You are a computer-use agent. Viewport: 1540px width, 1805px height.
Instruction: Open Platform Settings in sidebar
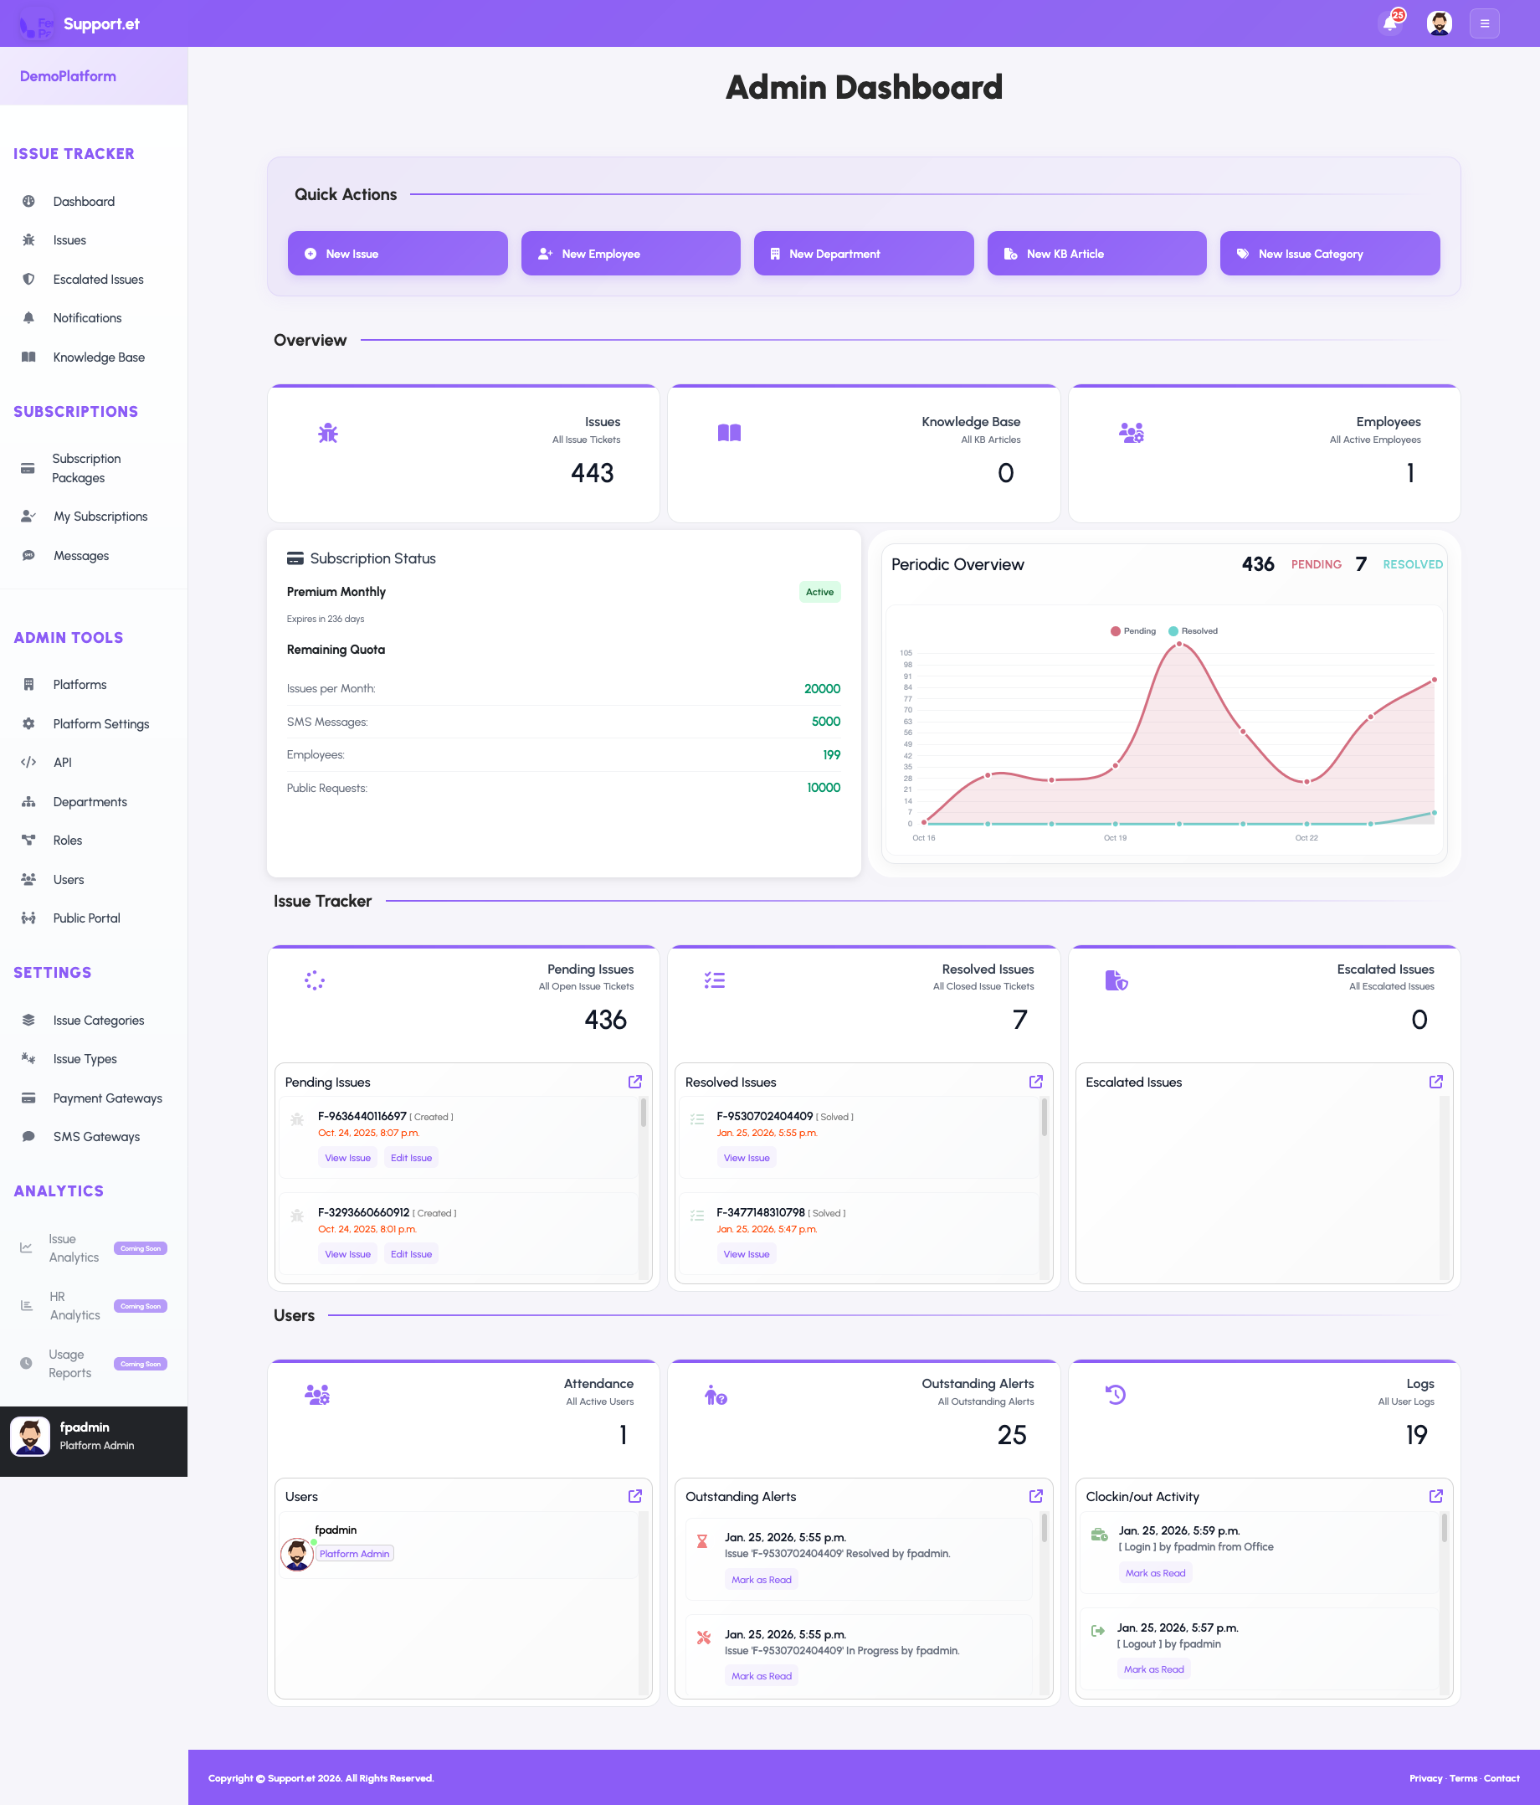[100, 724]
